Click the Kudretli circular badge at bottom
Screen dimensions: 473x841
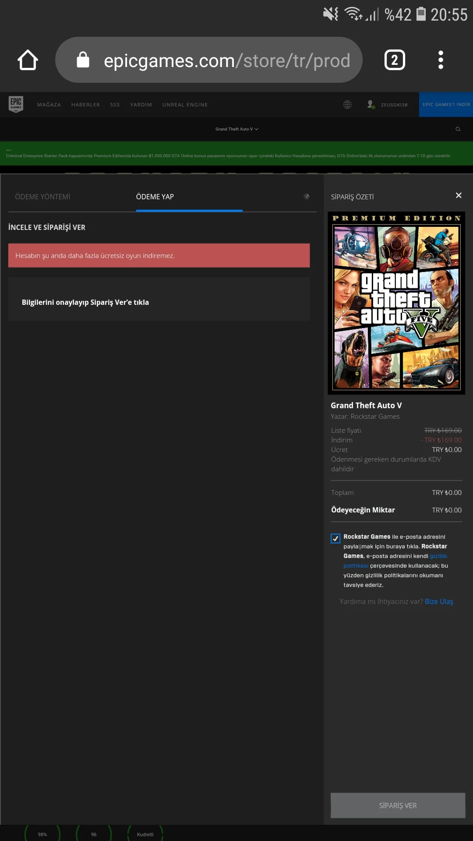pos(145,834)
